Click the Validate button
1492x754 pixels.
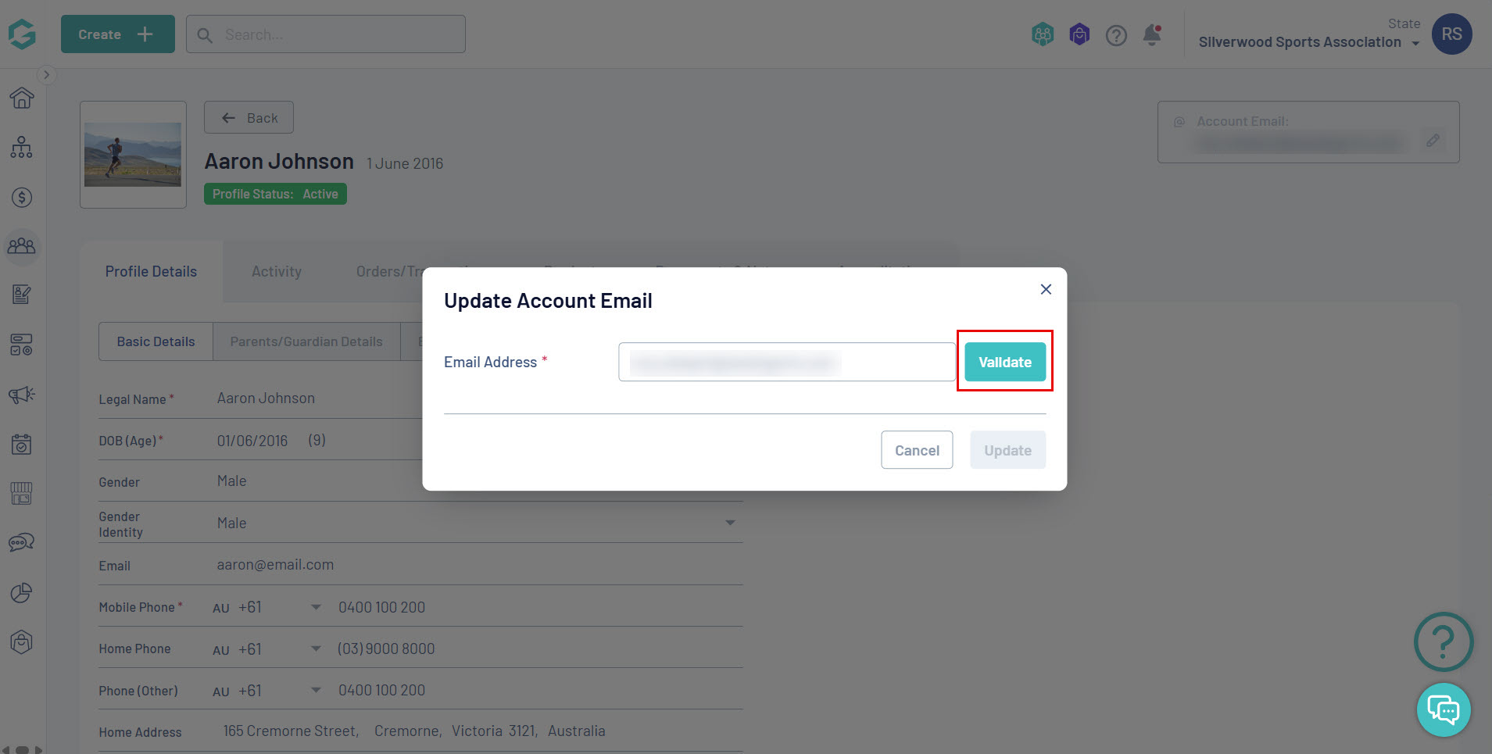tap(1005, 362)
